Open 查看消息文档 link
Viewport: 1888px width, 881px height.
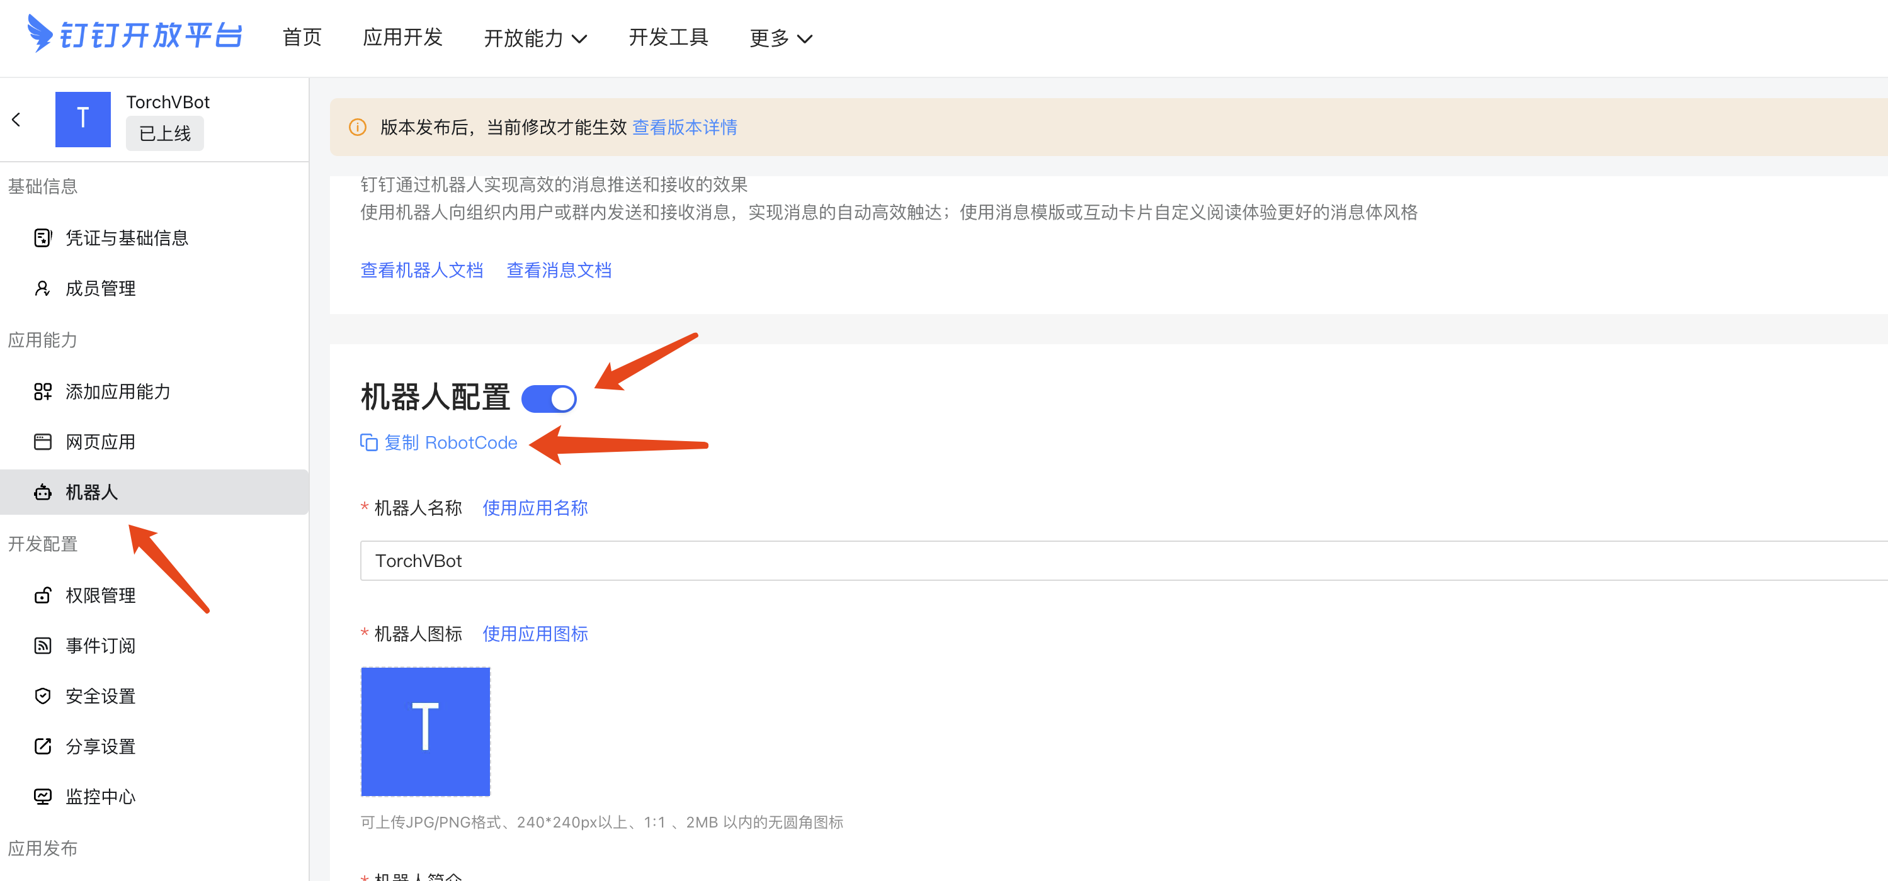coord(559,269)
